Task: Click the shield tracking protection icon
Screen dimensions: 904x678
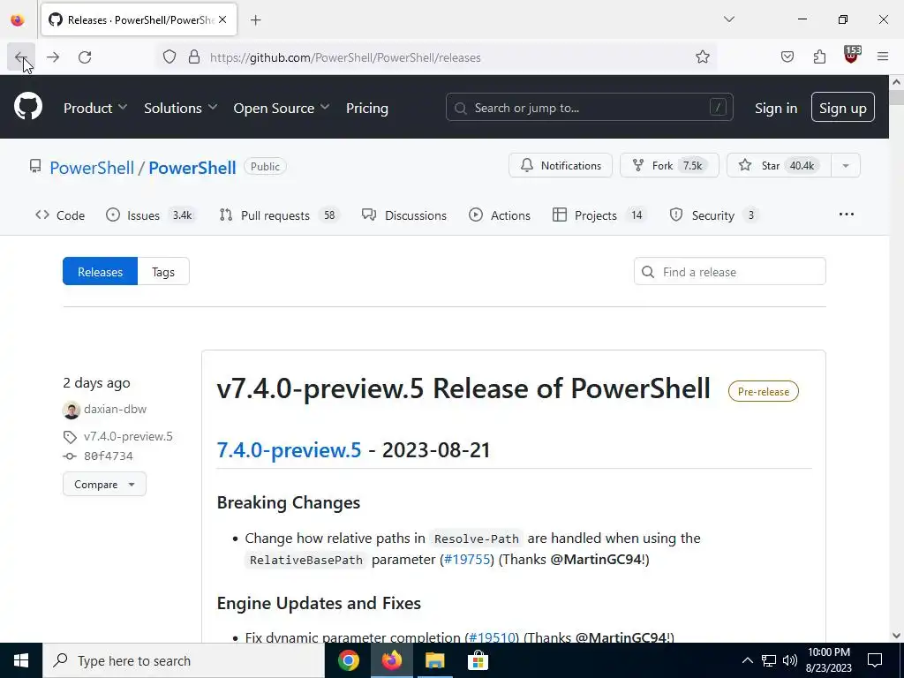Action: 169,57
